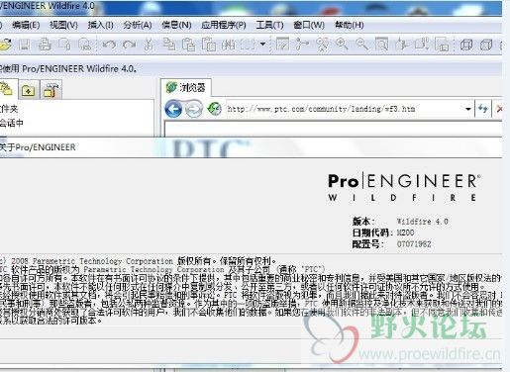
Task: Select the 会话中 item in left panel
Action: point(12,123)
